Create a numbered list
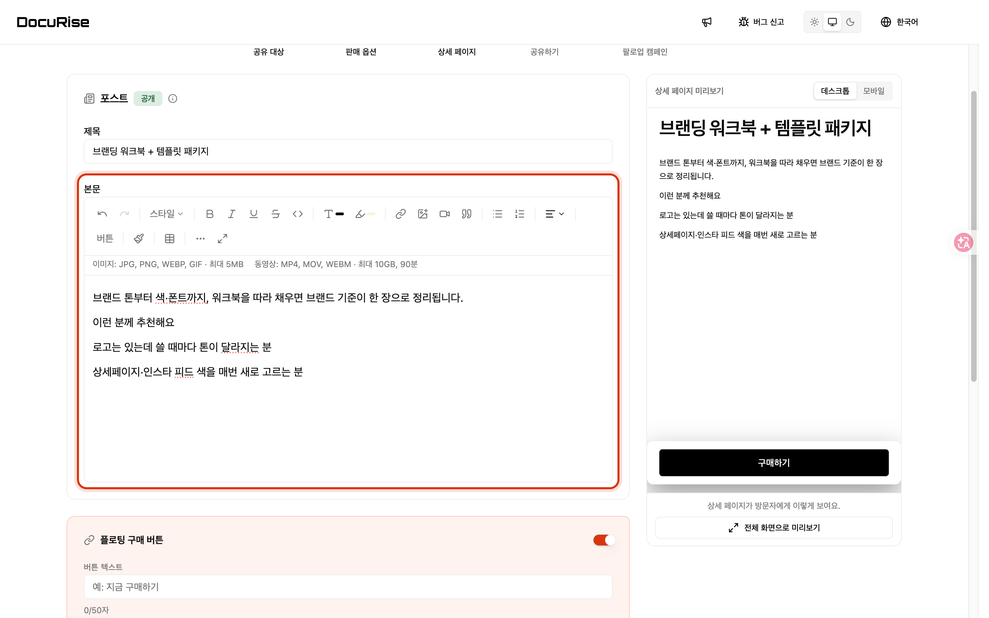The image size is (989, 618). (520, 214)
